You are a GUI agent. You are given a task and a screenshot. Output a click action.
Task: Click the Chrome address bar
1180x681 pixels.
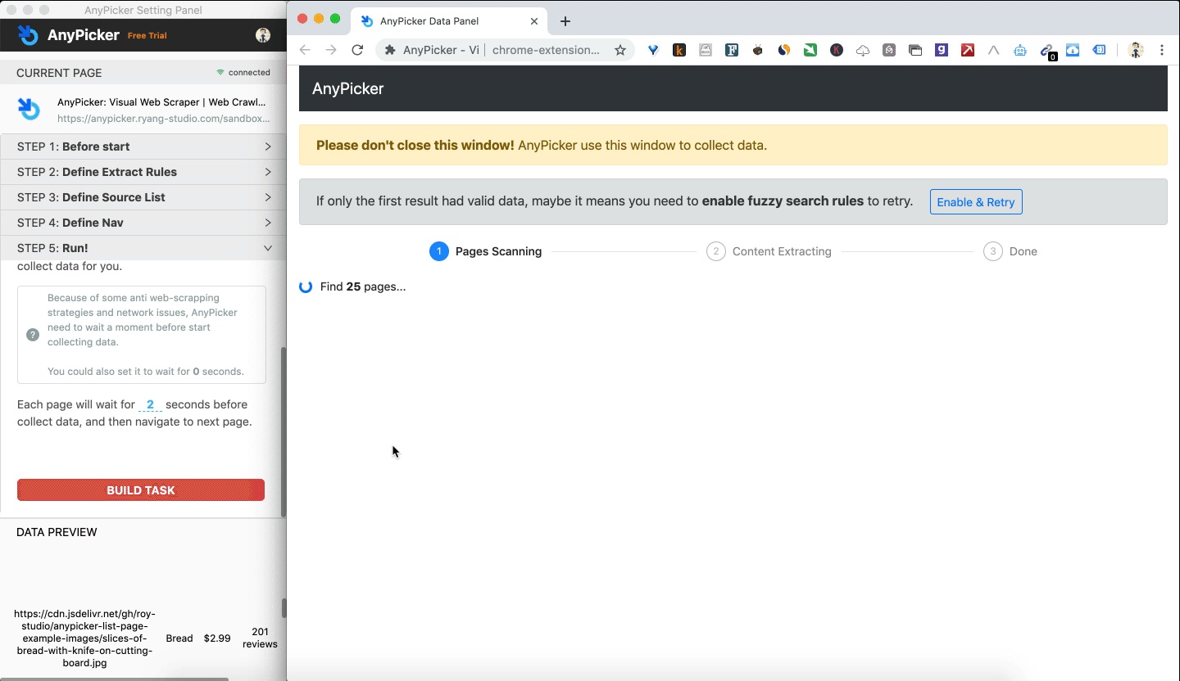[506, 50]
